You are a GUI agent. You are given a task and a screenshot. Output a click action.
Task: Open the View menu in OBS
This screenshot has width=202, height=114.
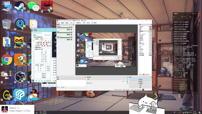[67, 23]
